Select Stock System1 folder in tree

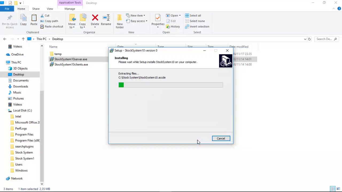[25, 158]
